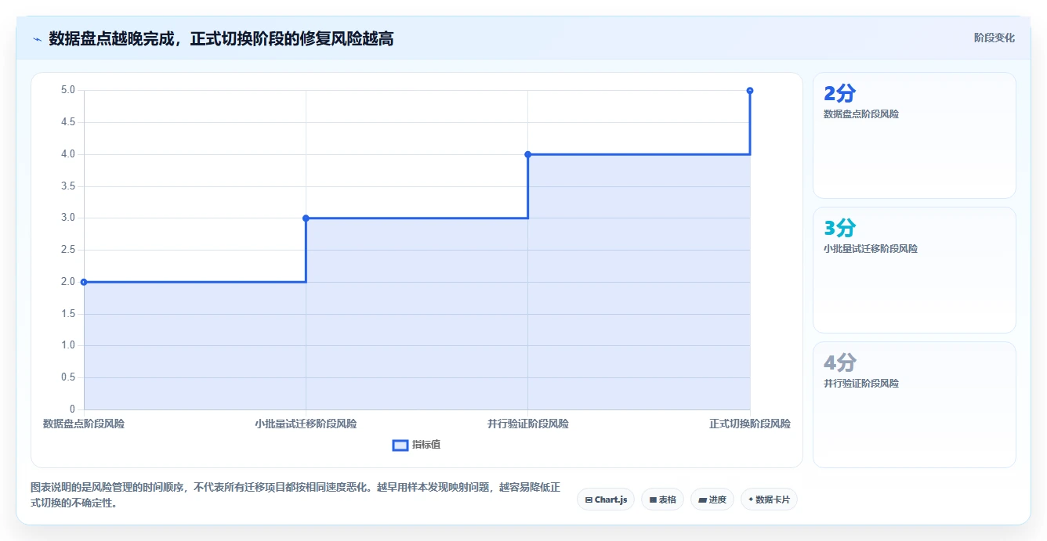Click the y-axis tick 4.5
This screenshot has width=1047, height=541.
[67, 122]
